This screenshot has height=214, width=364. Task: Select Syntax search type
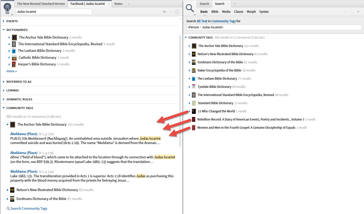coord(264,12)
